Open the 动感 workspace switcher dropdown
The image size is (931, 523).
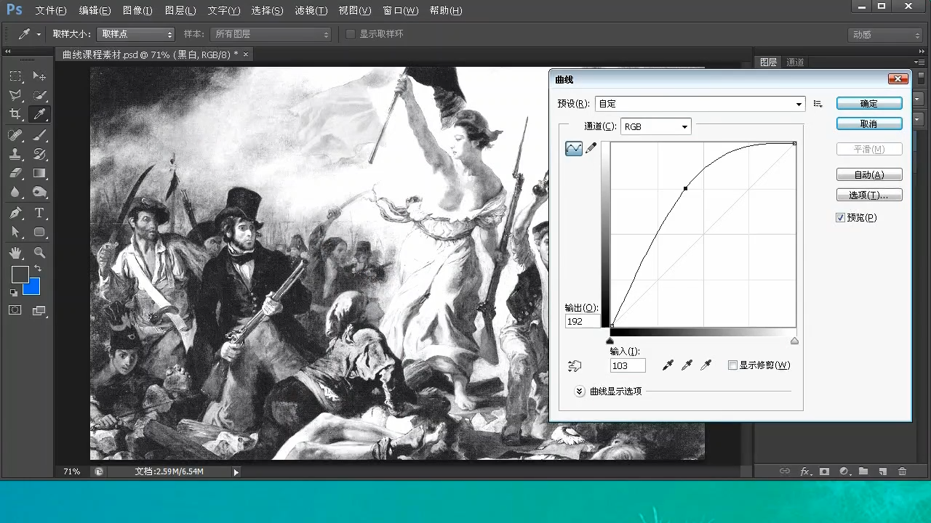pos(885,35)
